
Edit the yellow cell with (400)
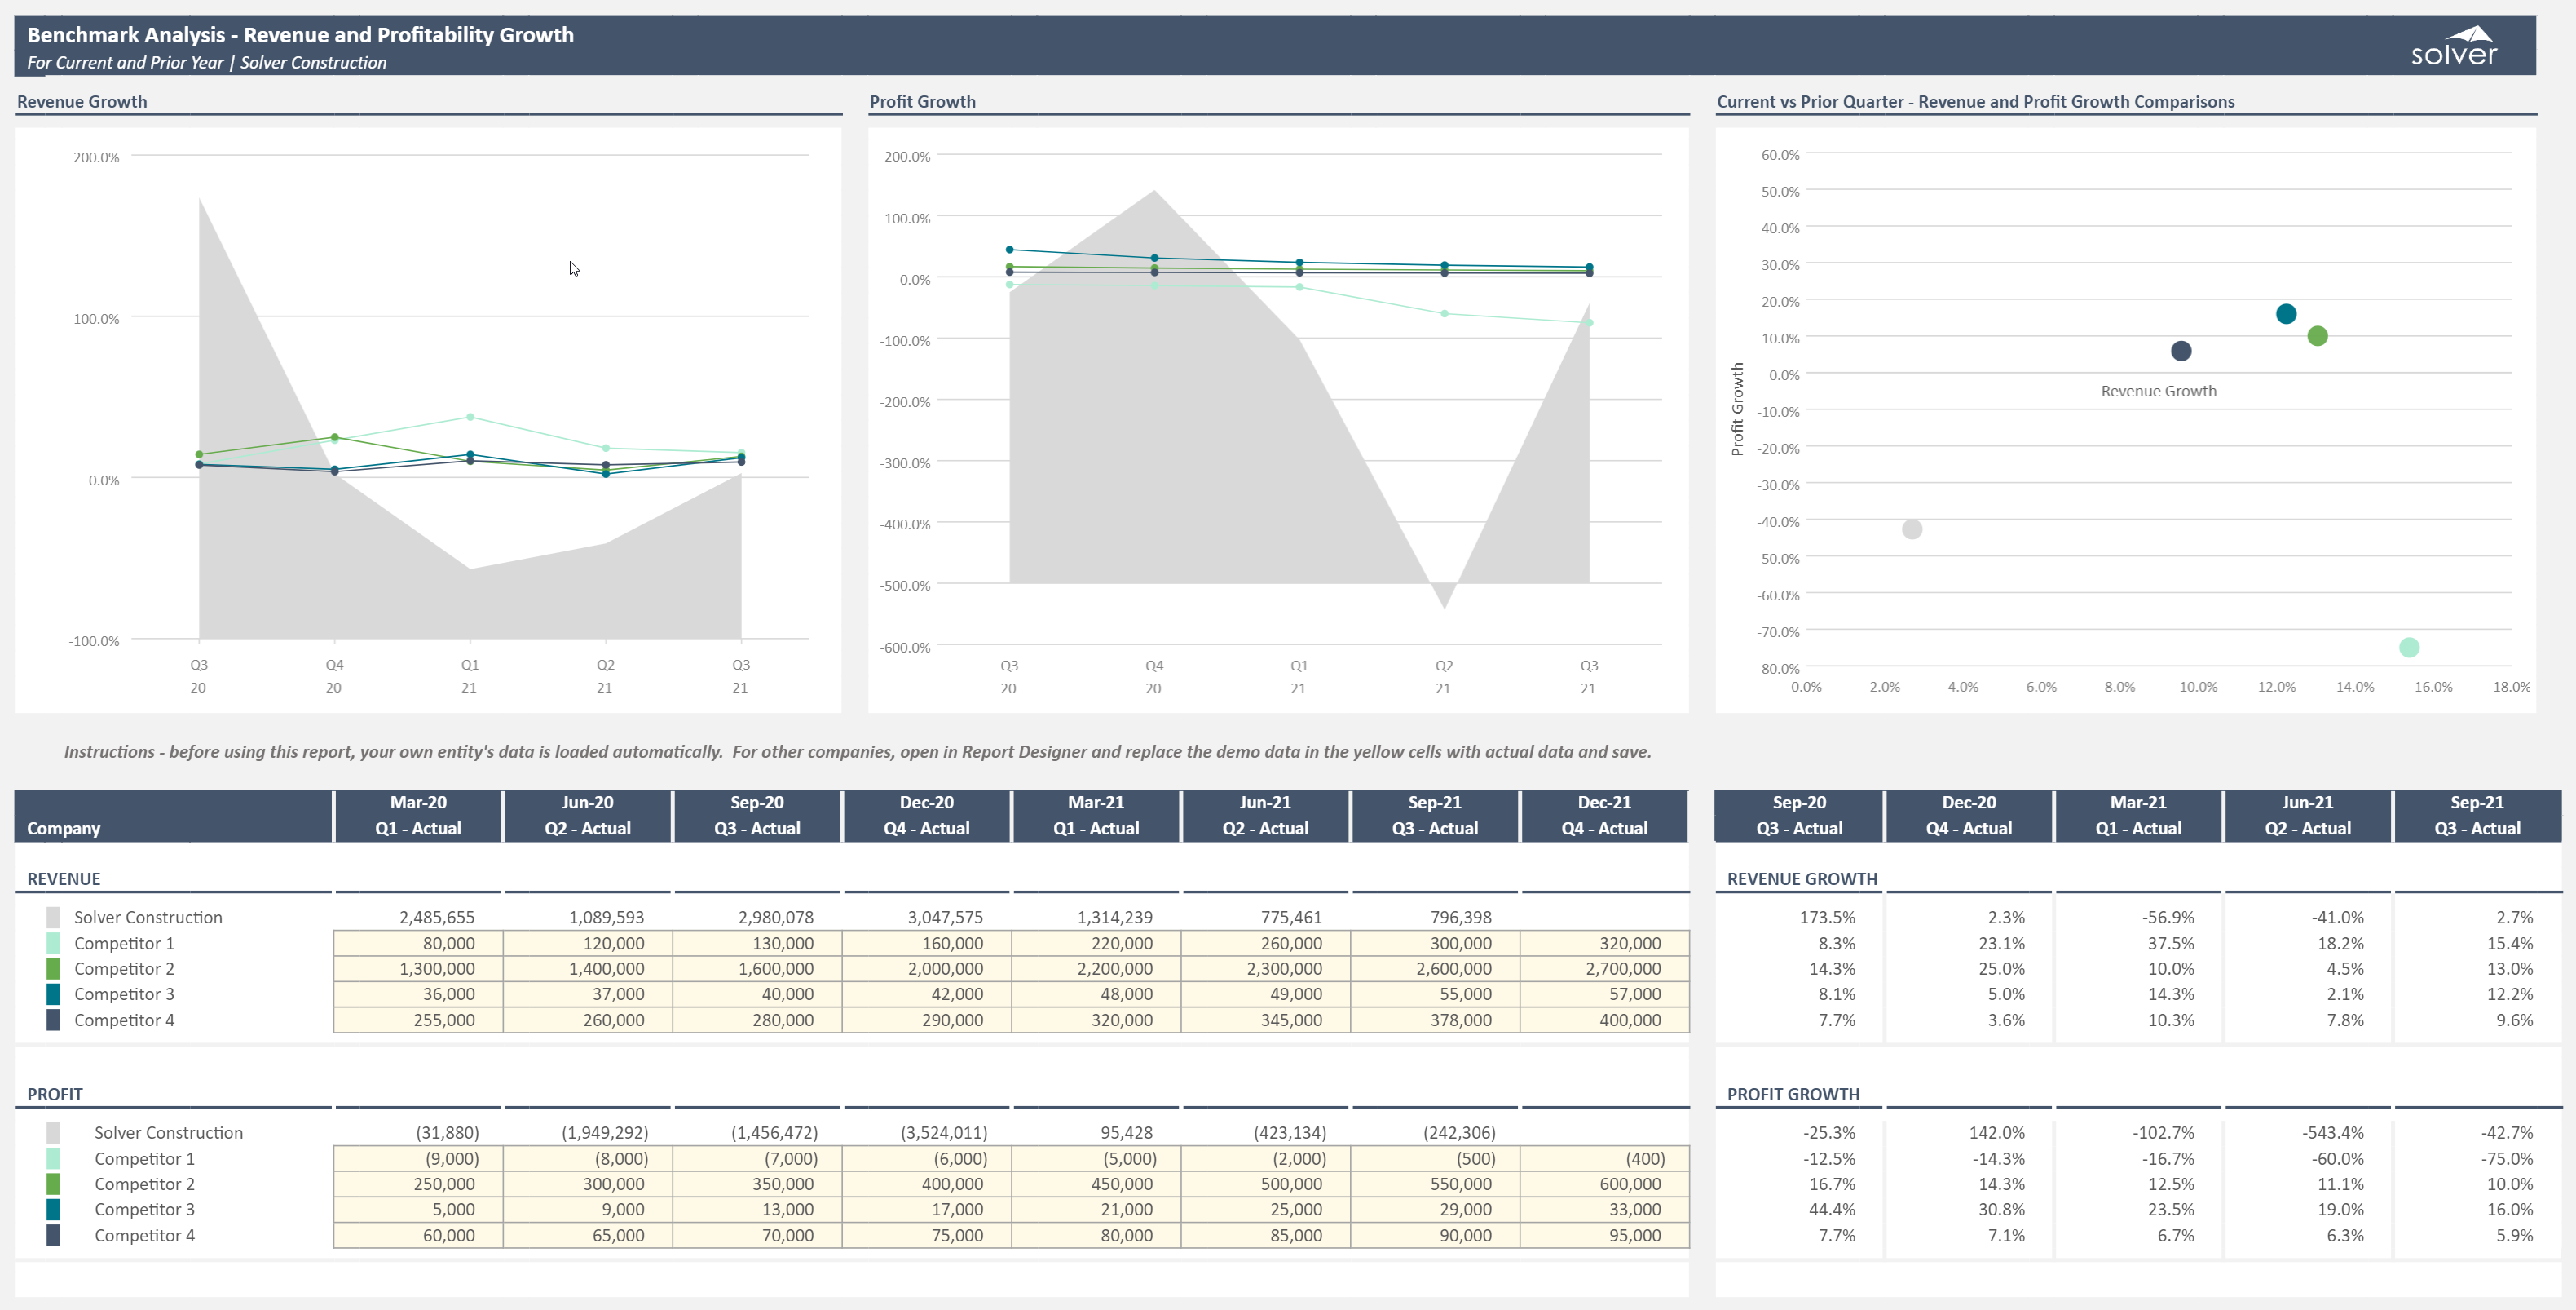pos(1605,1159)
